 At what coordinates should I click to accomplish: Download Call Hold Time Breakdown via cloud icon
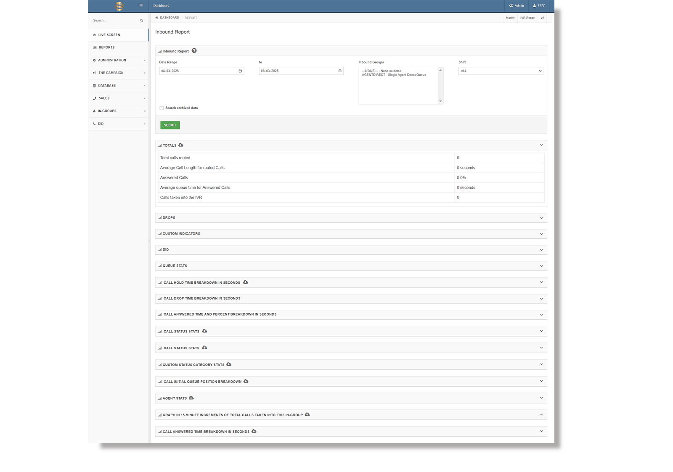(x=246, y=282)
